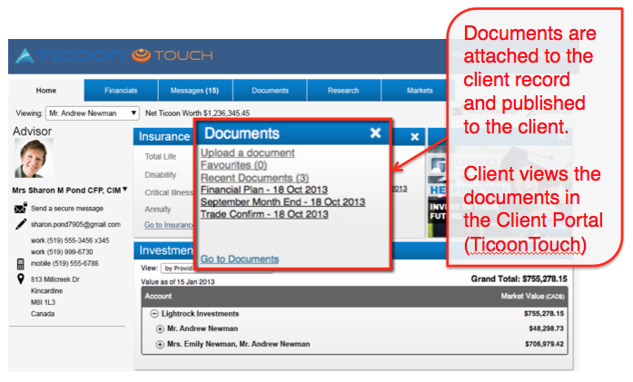Open the Financials tab

pos(121,91)
